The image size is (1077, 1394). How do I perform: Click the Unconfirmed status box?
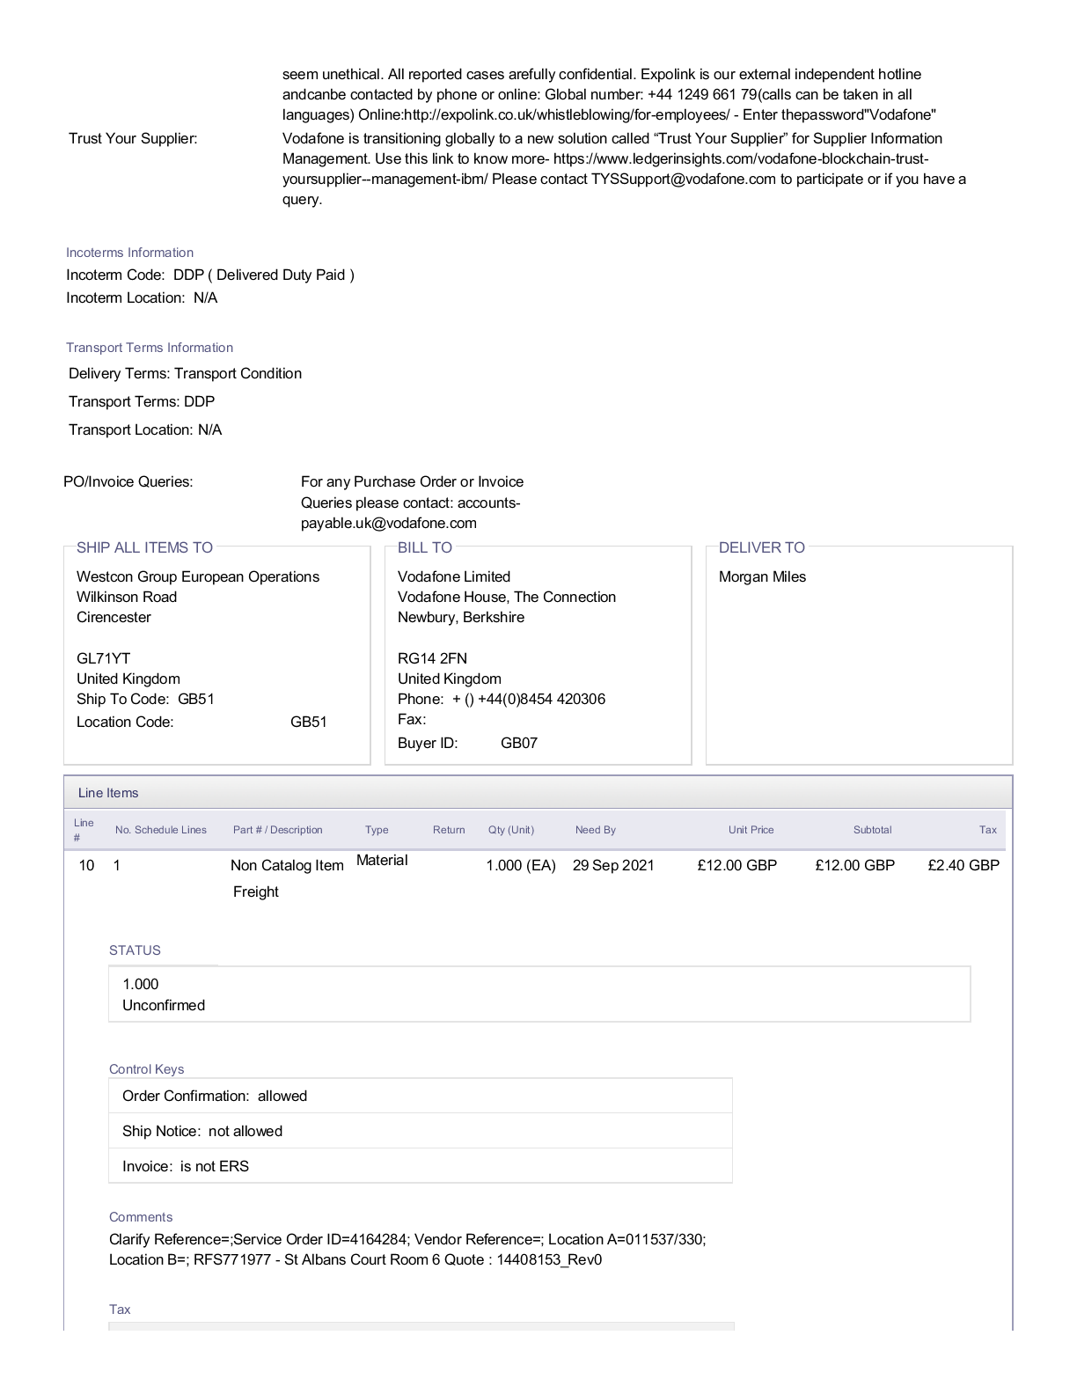[164, 1005]
